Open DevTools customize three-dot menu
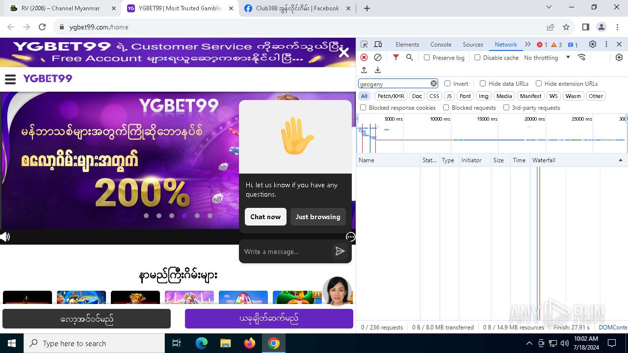The image size is (628, 353). [x=606, y=44]
